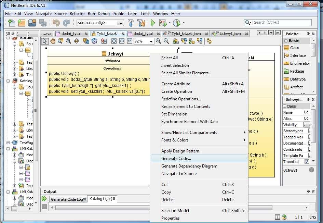
Task: Click the Clean and Build icon
Action: [142, 23]
